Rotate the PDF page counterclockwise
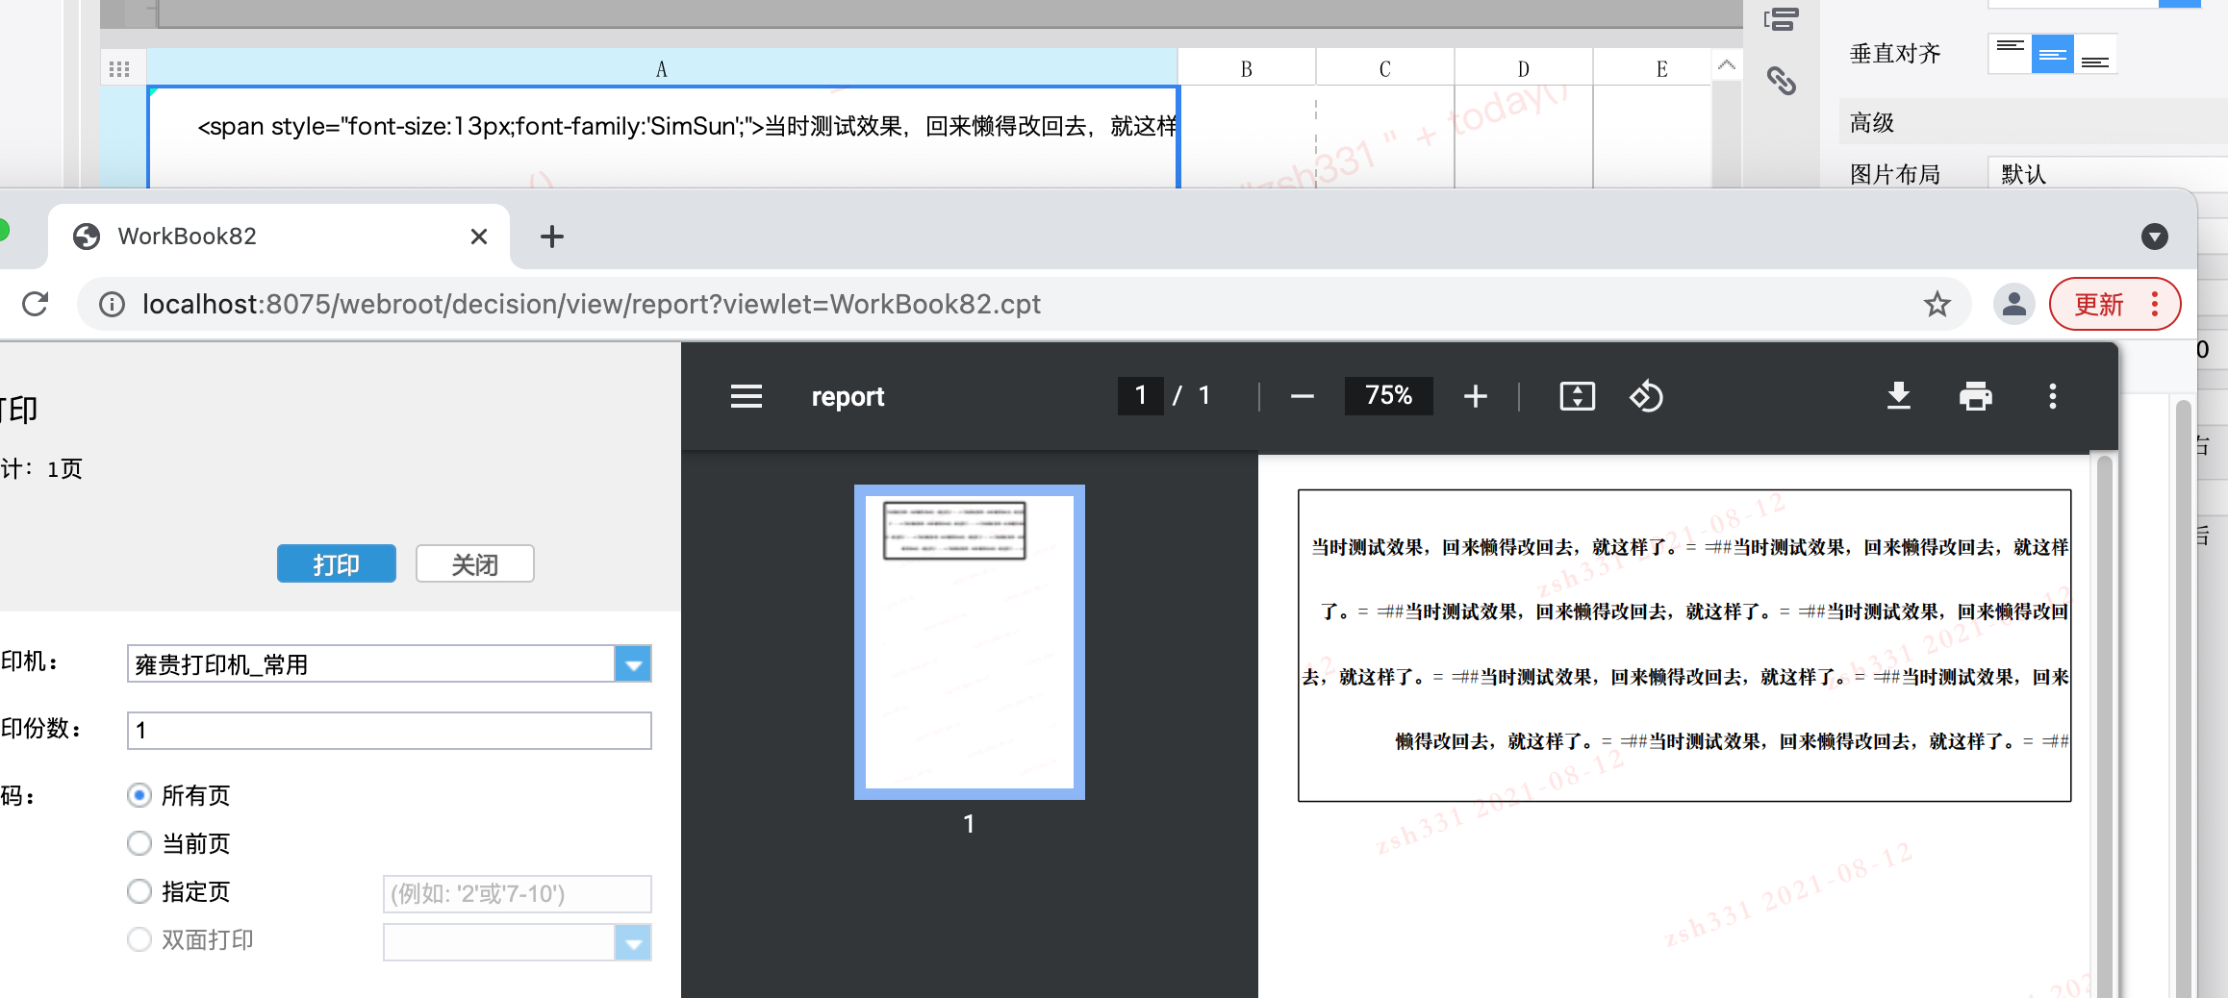 pos(1646,396)
